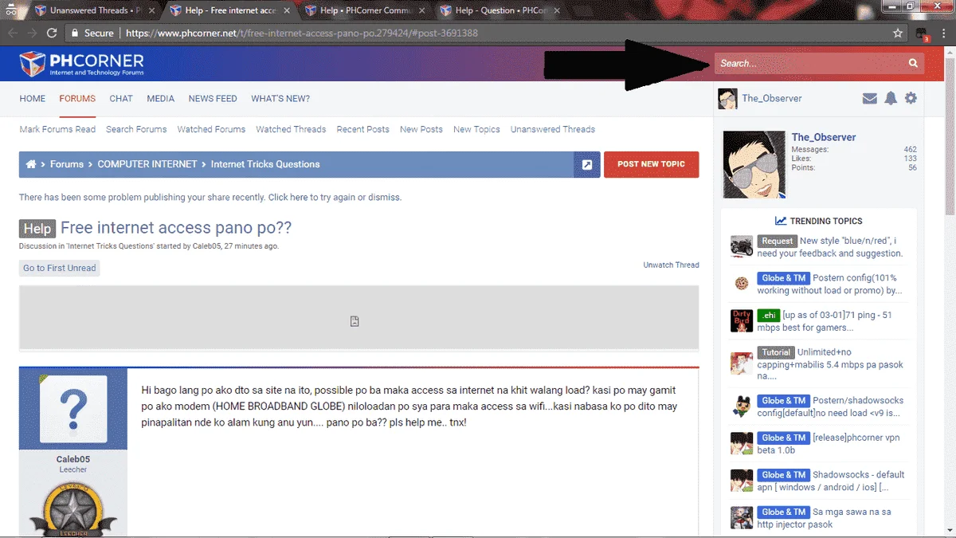Click Dirty Bird avatar beside .ehi topic

click(742, 320)
